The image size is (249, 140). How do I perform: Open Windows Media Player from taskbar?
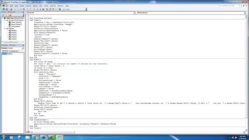[11, 137]
